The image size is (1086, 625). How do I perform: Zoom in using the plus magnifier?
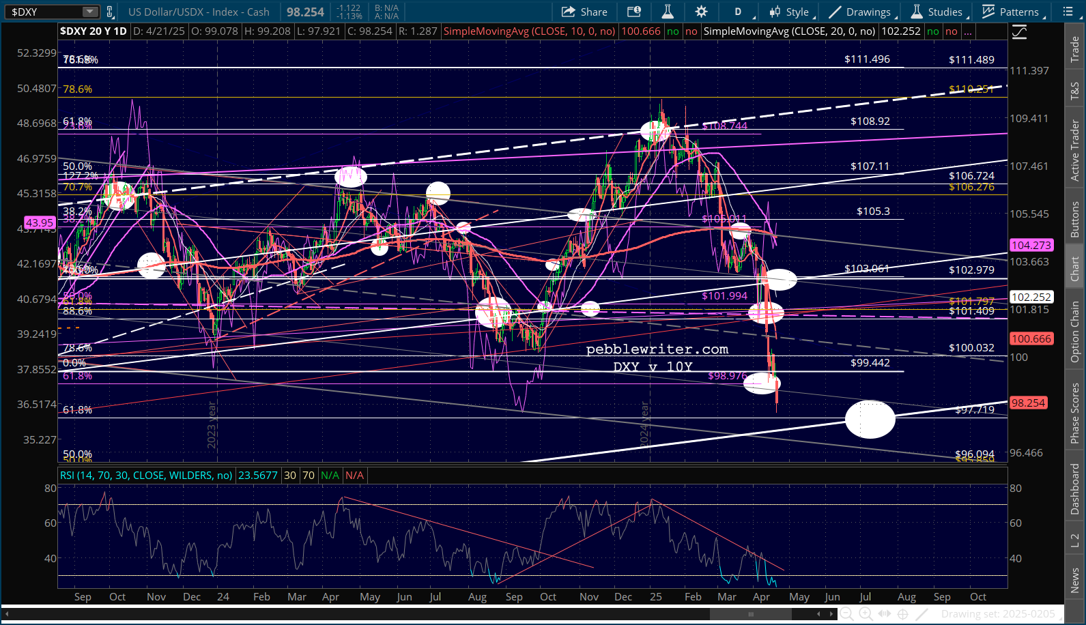[866, 614]
